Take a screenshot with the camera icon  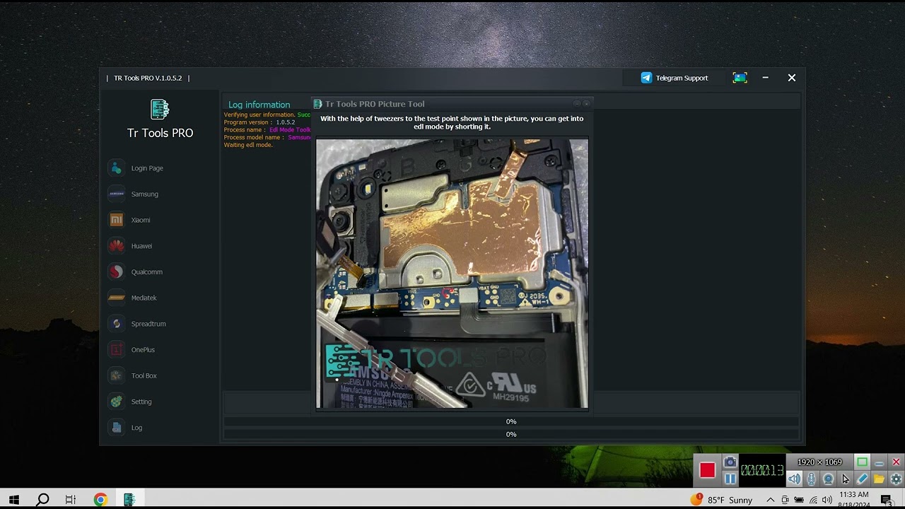(730, 462)
